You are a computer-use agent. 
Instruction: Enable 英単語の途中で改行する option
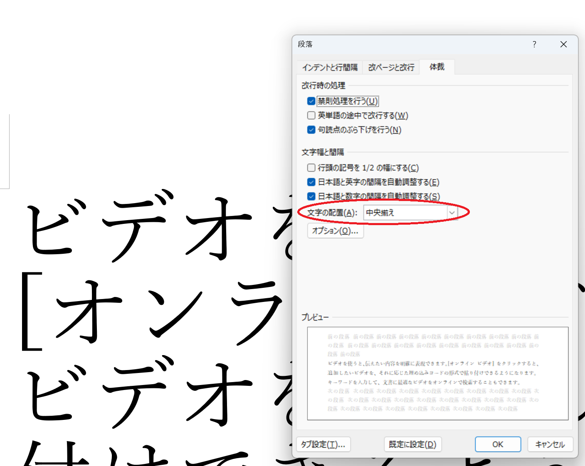pos(311,115)
